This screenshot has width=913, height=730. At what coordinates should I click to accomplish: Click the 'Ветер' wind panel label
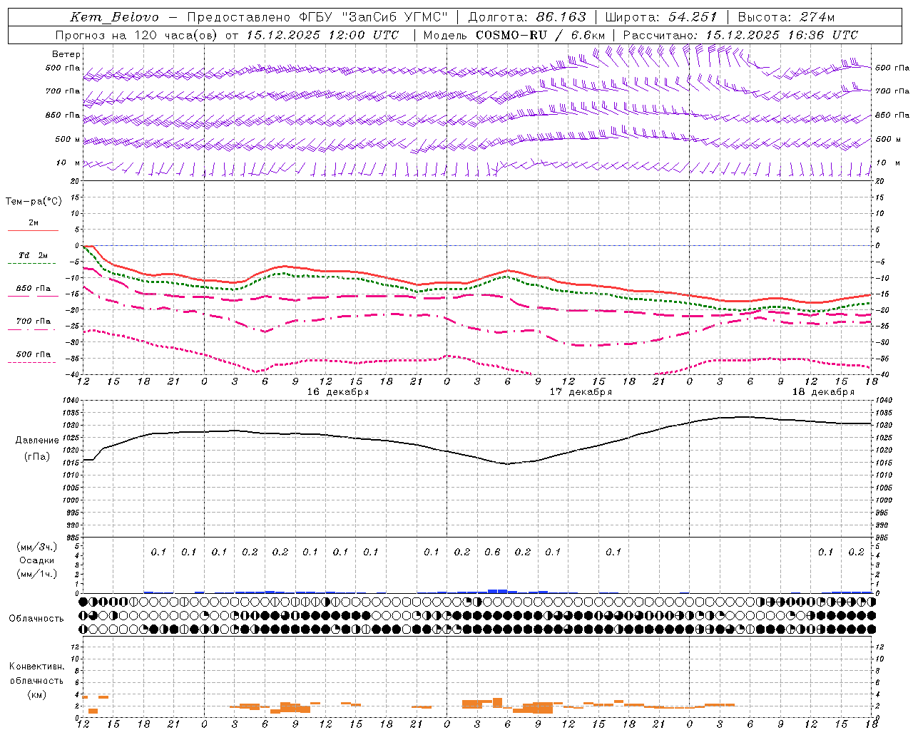66,54
